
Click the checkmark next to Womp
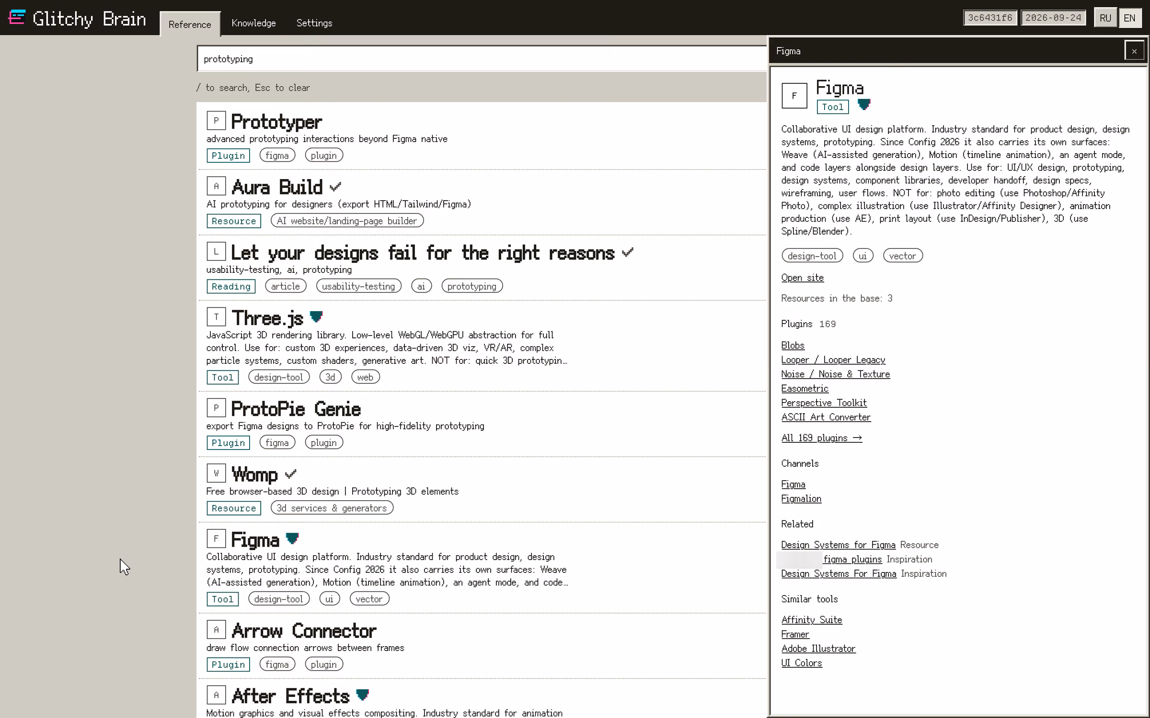290,474
